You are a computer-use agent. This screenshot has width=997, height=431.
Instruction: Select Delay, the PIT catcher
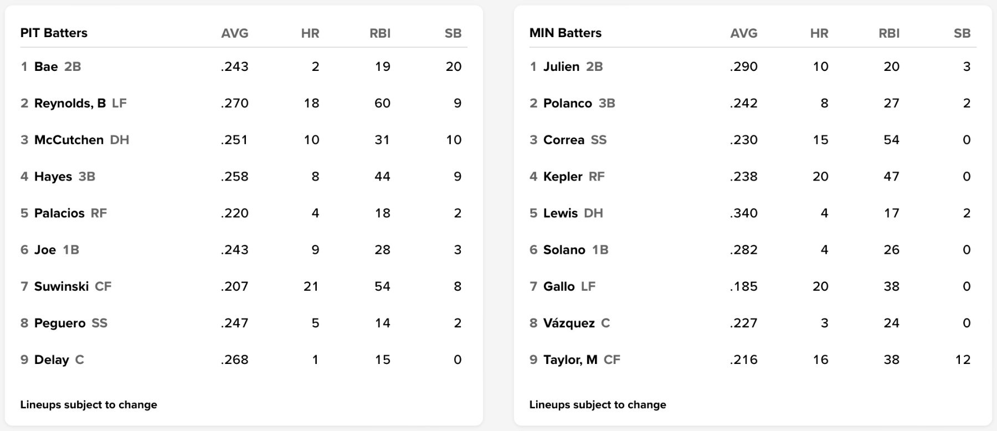(52, 360)
